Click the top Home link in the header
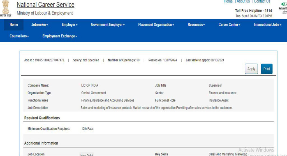The width and height of the screenshot is (287, 156). [x=228, y=1]
